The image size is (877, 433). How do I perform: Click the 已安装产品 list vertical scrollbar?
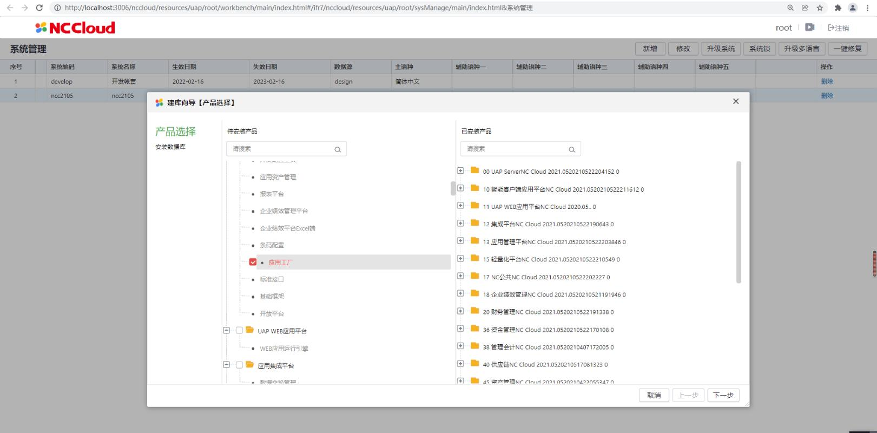point(739,222)
